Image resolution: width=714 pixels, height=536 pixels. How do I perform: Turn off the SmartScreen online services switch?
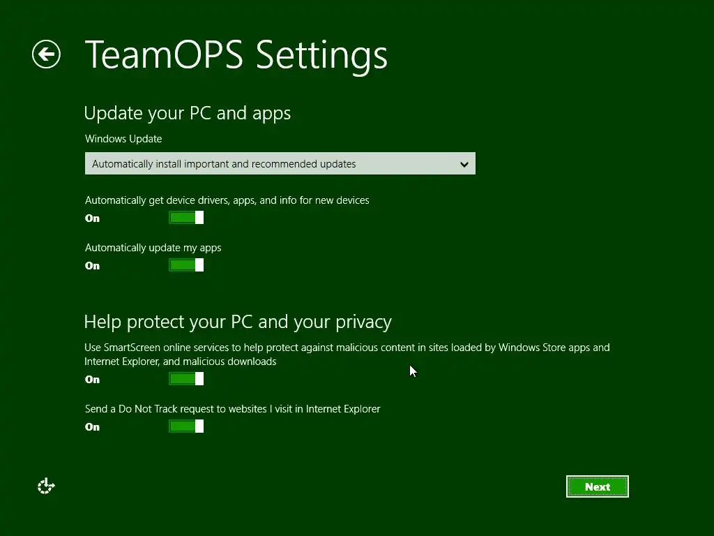tap(186, 379)
